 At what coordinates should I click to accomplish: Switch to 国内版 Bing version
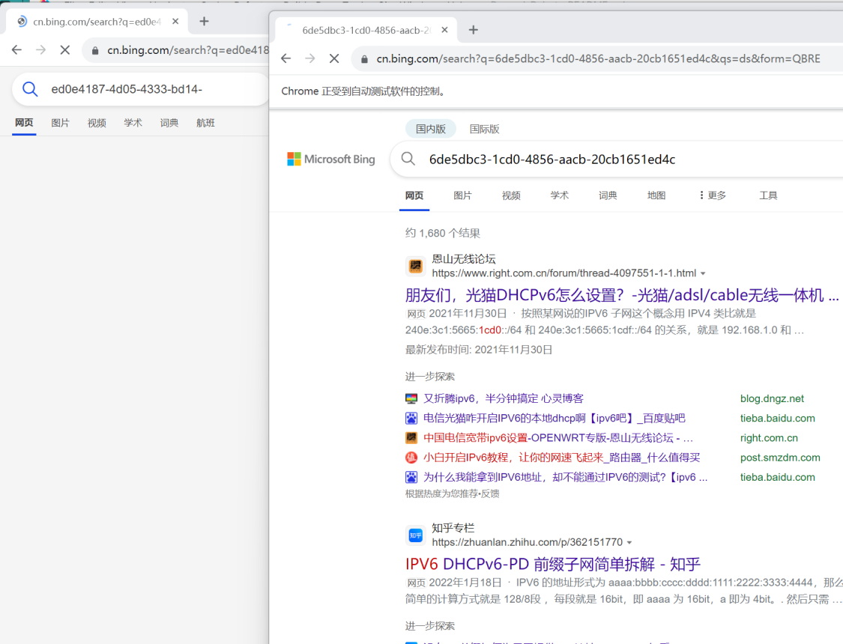pos(431,129)
